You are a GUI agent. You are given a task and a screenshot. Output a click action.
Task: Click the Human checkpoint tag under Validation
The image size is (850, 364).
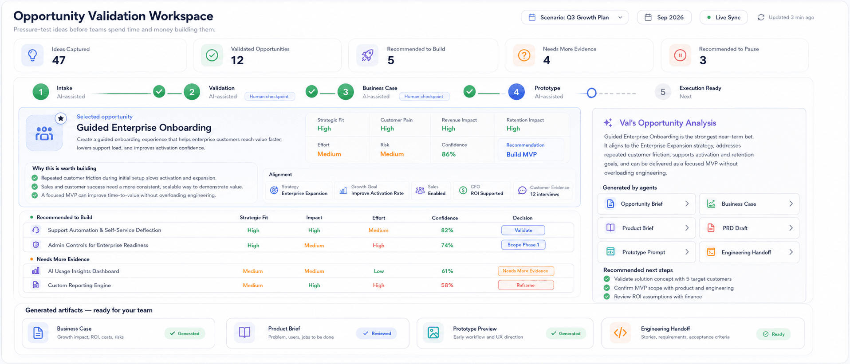[x=269, y=96]
